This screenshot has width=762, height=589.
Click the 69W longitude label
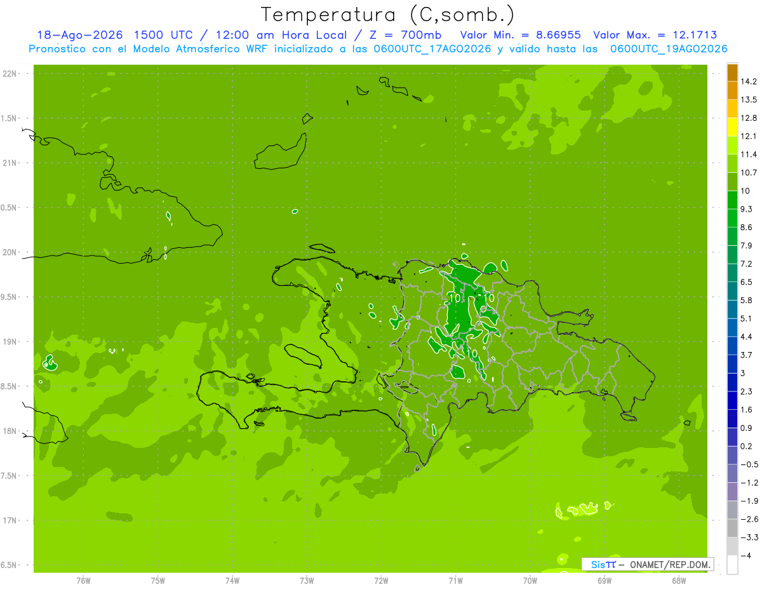(605, 581)
